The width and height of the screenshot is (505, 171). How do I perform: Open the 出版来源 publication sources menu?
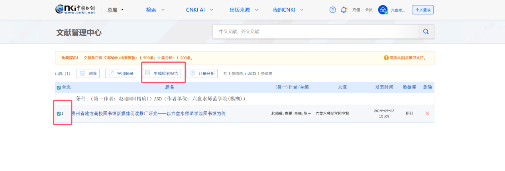pyautogui.click(x=244, y=10)
